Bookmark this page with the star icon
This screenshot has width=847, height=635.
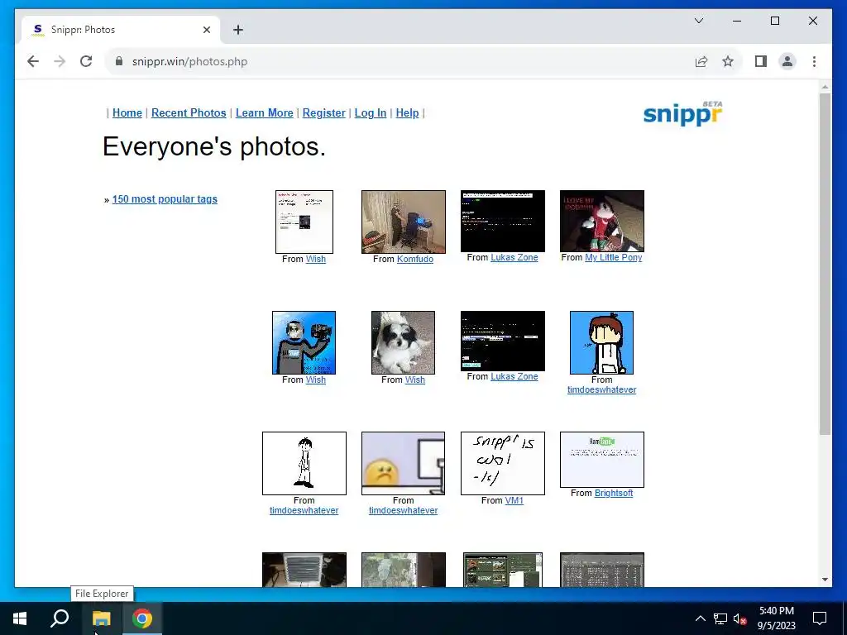728,61
